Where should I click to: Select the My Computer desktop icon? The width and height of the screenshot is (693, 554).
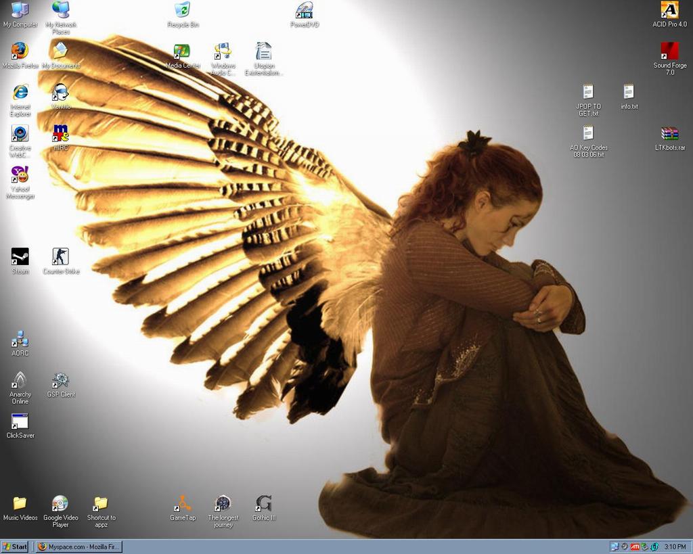(20, 10)
